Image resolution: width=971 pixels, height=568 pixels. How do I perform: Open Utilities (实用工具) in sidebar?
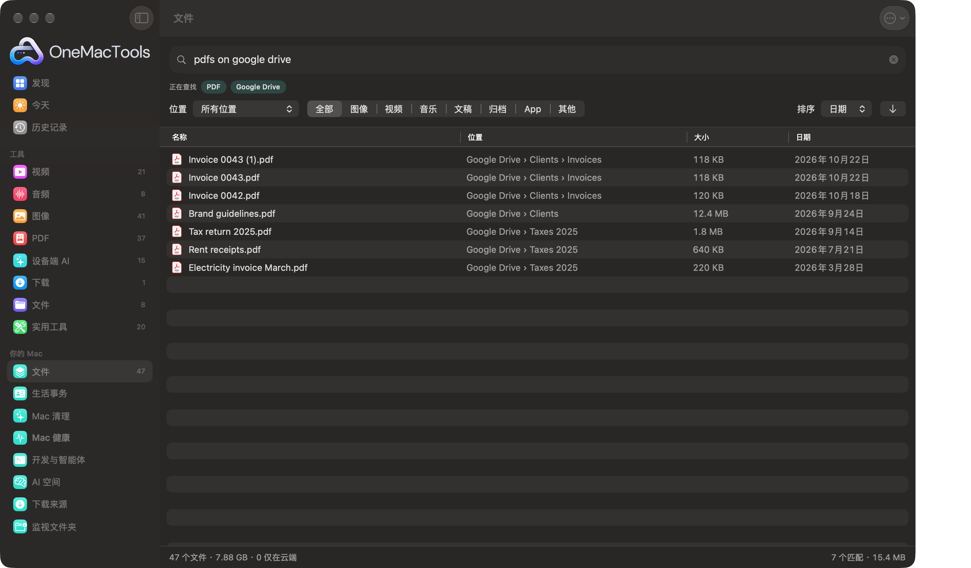click(x=79, y=327)
